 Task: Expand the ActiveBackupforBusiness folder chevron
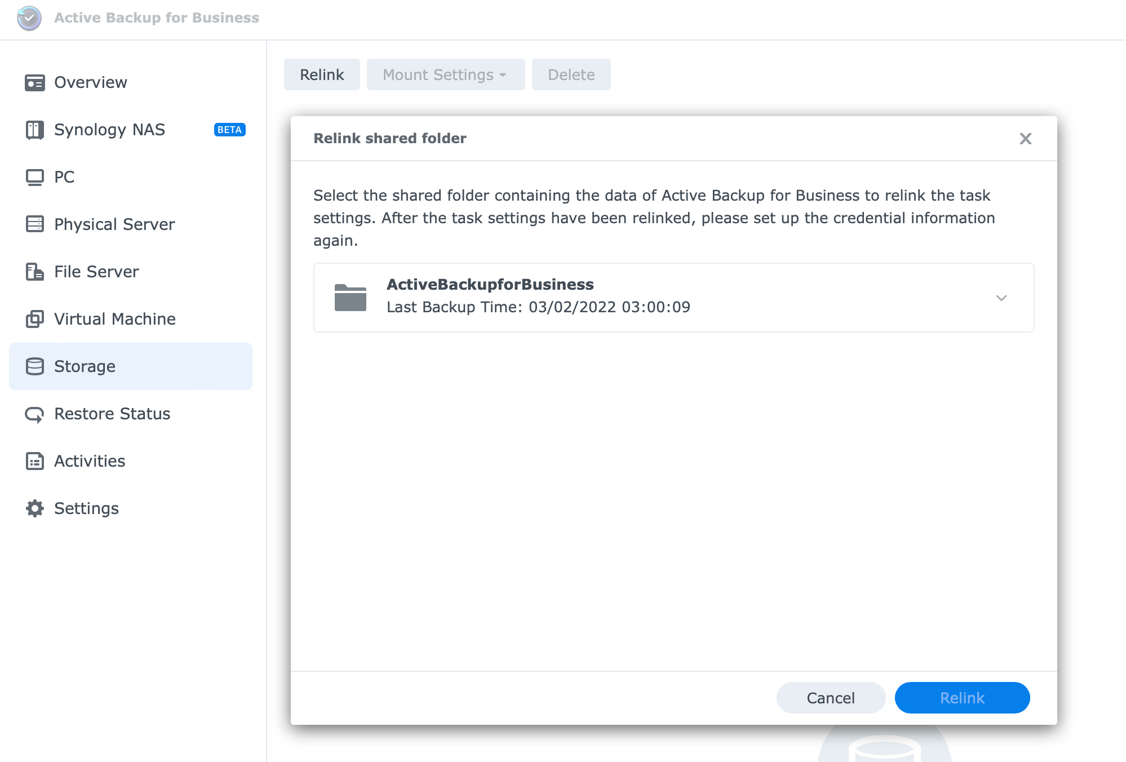1001,298
